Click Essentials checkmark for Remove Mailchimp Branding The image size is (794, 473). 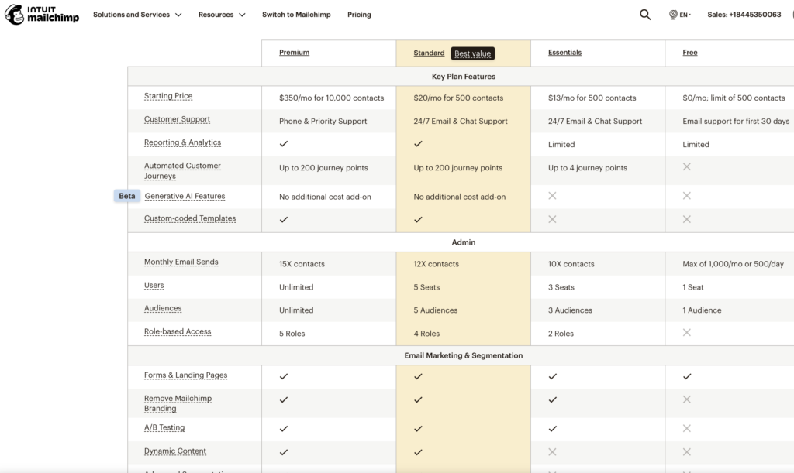point(552,399)
